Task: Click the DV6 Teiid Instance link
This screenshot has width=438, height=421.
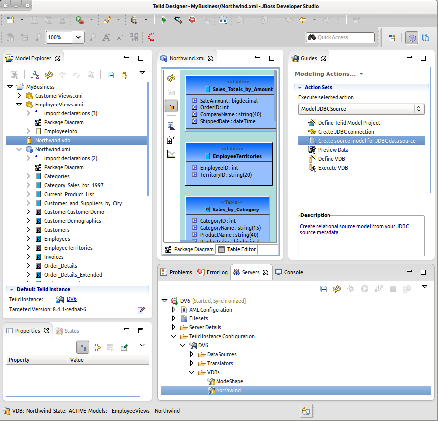Action: tap(72, 299)
